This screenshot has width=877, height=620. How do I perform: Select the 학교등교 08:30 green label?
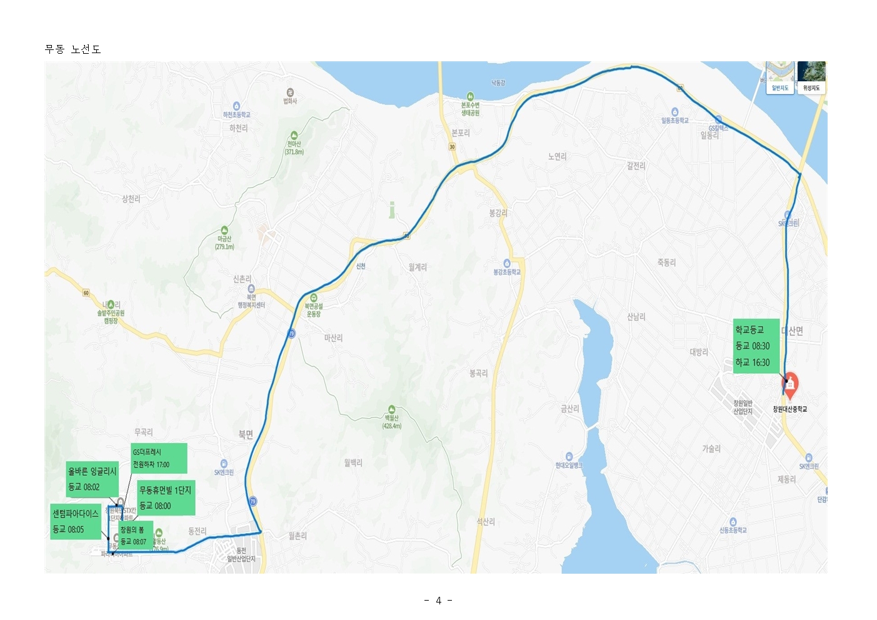(756, 346)
